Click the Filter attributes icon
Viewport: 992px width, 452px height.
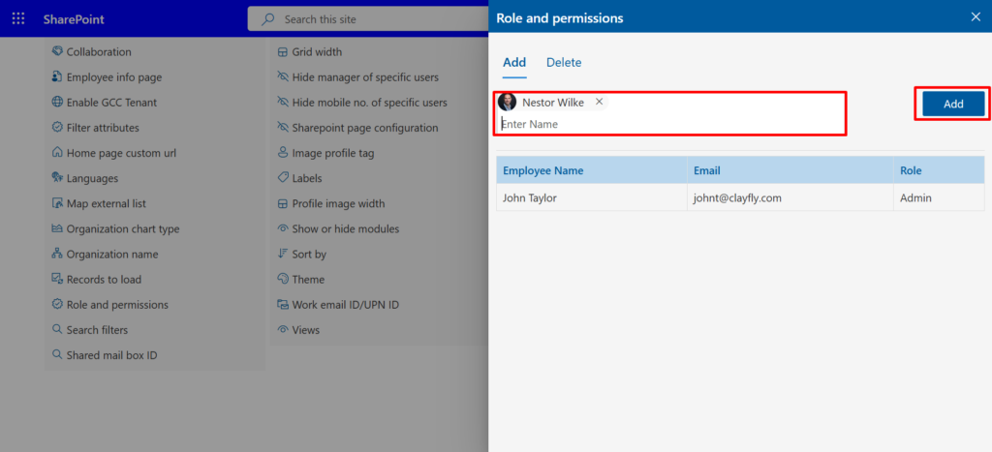[x=57, y=128]
